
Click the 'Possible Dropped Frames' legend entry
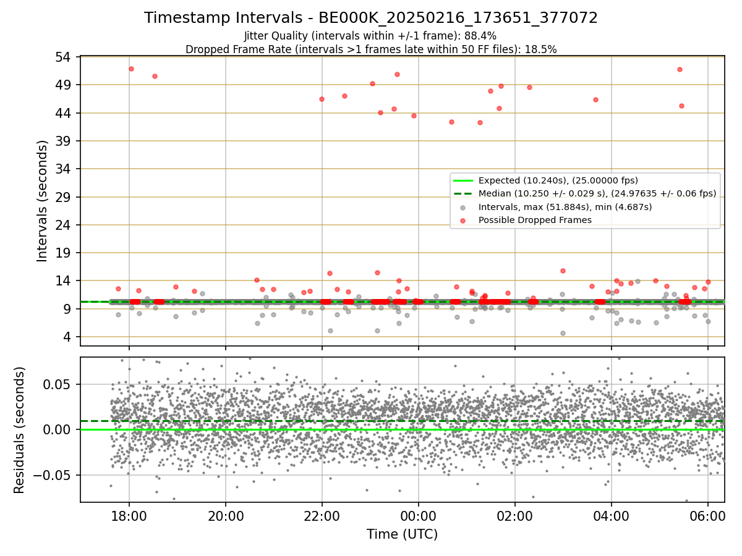pos(535,220)
